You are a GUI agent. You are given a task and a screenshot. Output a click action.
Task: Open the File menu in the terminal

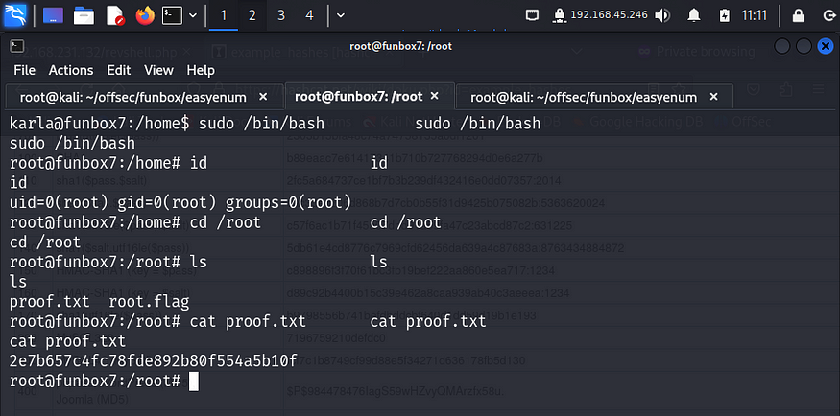[24, 70]
